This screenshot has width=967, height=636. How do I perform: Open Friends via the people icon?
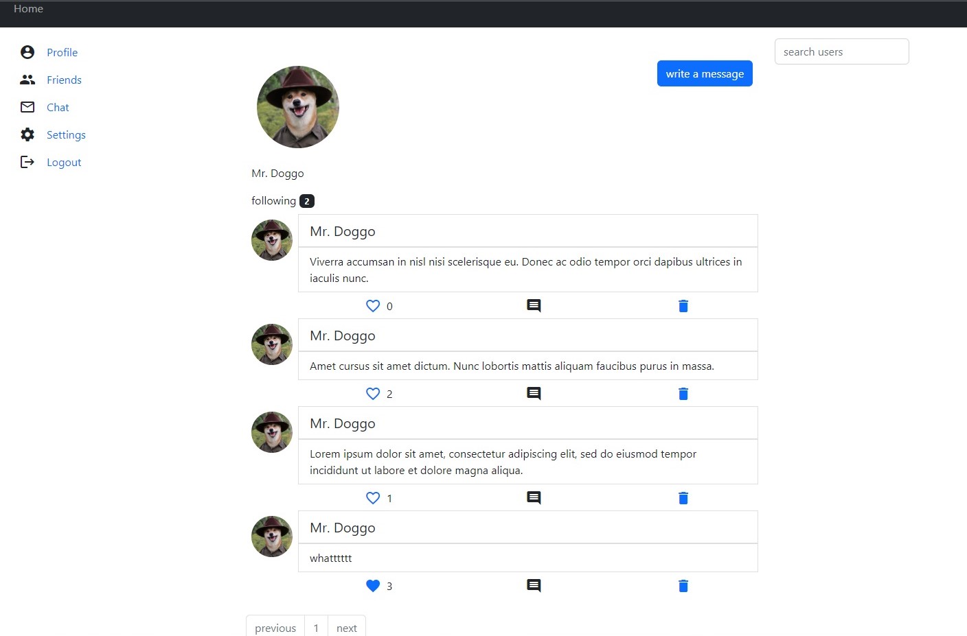point(27,79)
